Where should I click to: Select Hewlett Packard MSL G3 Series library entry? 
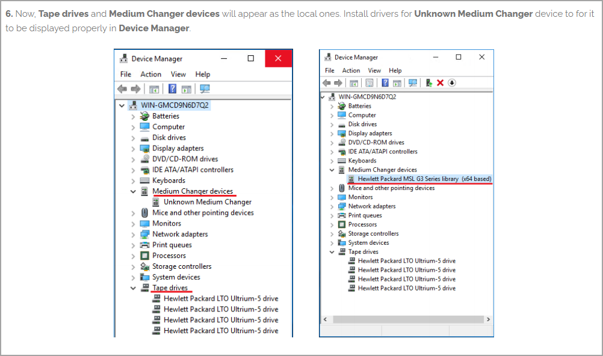pos(424,179)
